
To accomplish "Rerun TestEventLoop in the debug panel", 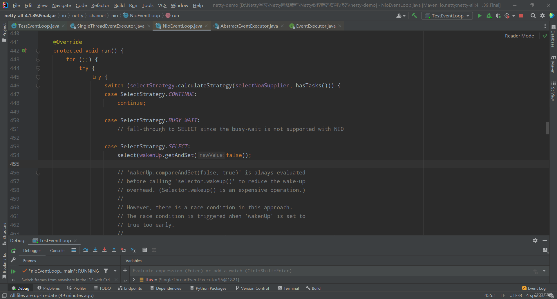I will pos(13,251).
